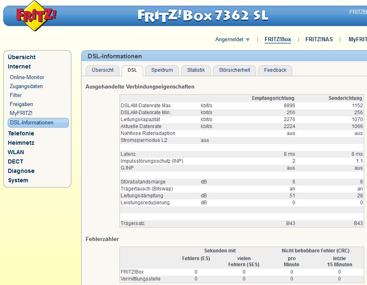Click the Leitungskapazität value 2276
This screenshot has height=285, width=367.
290,119
